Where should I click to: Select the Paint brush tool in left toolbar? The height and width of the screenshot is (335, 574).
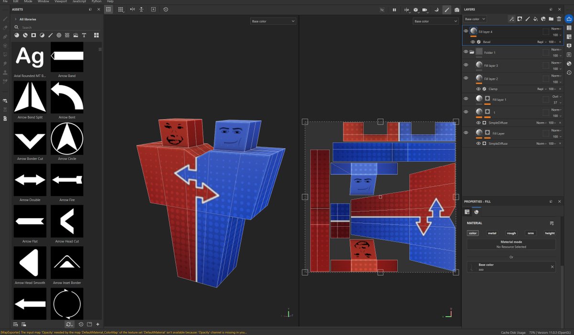point(5,19)
